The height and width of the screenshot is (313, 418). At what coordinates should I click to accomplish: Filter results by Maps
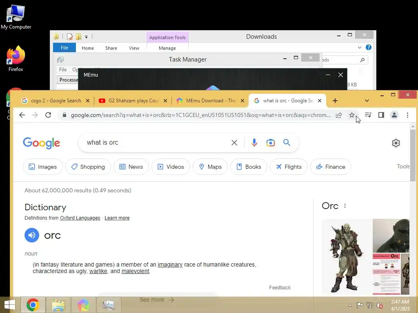210,167
